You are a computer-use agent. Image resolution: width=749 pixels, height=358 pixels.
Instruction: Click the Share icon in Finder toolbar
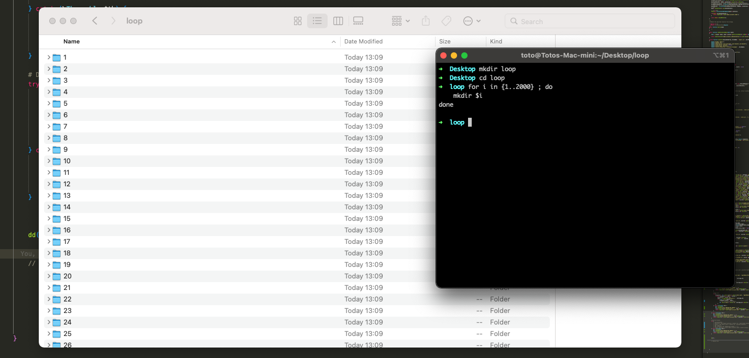click(x=426, y=21)
